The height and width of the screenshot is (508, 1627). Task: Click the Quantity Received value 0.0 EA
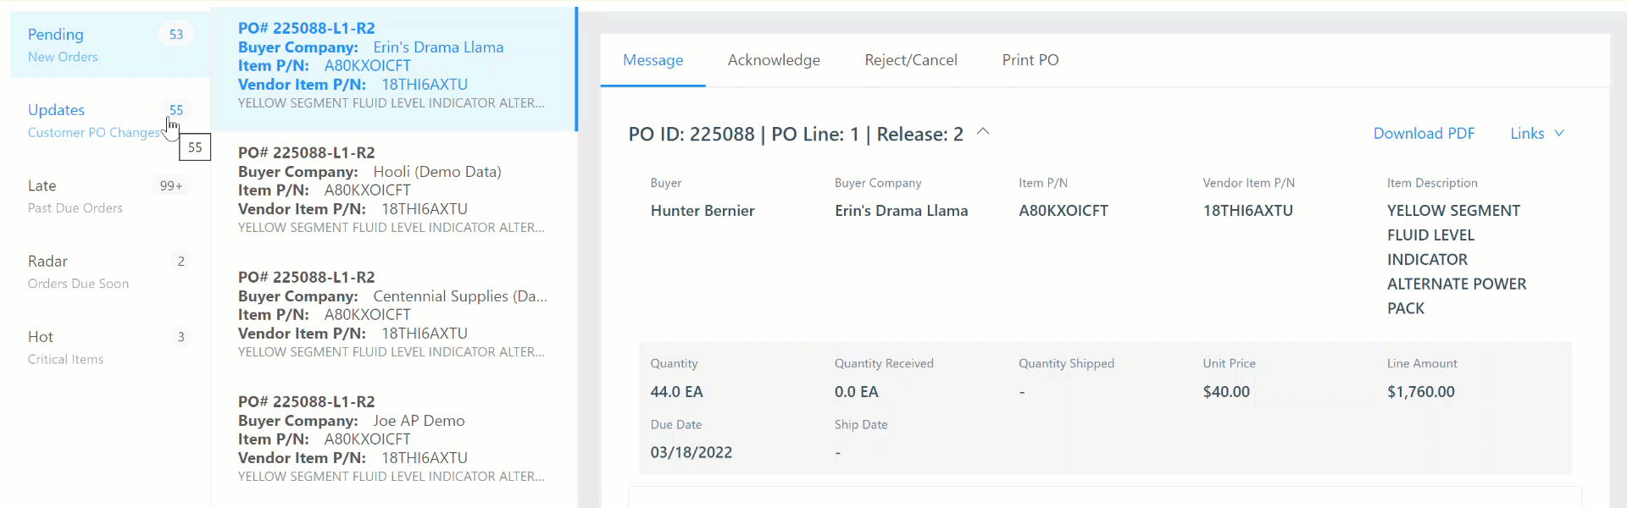[x=856, y=392]
